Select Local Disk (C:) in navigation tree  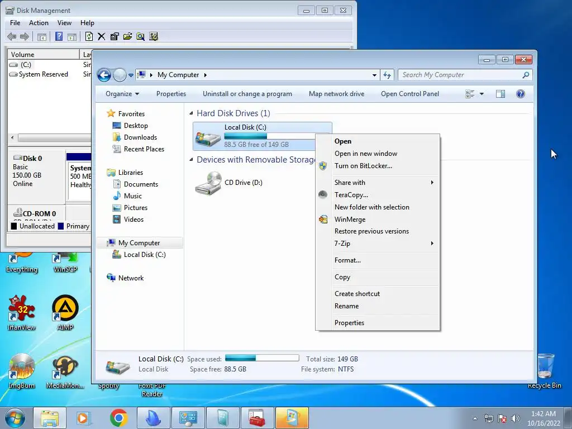pos(139,255)
